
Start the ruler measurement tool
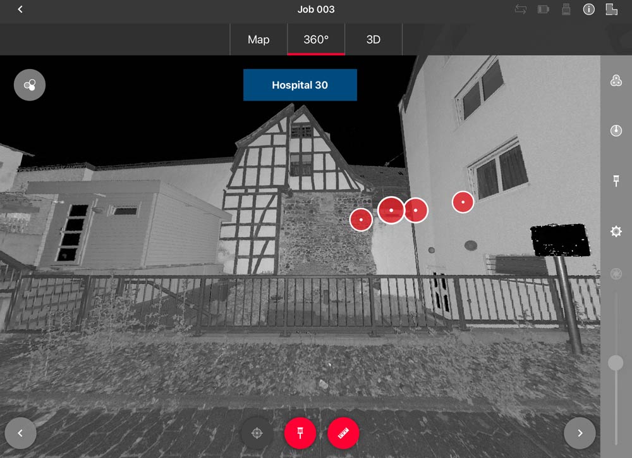pyautogui.click(x=343, y=433)
